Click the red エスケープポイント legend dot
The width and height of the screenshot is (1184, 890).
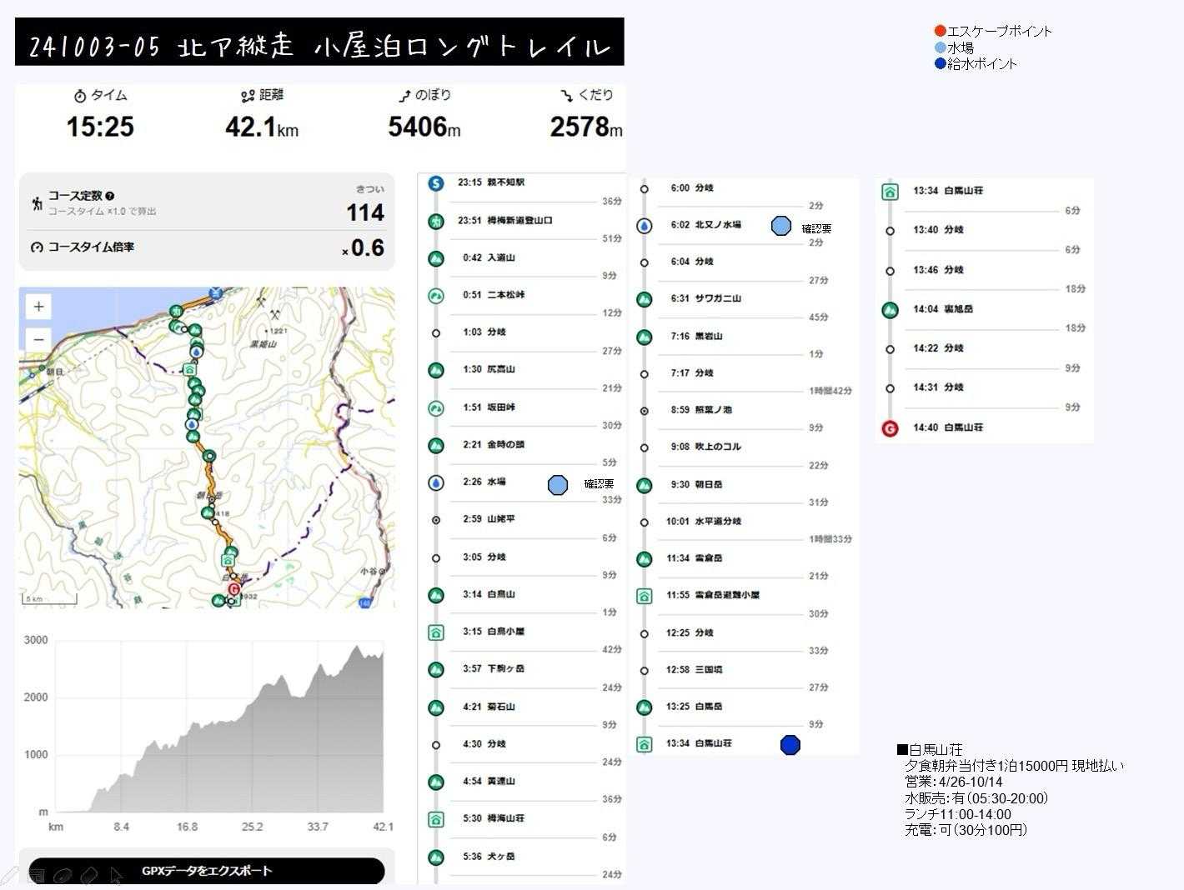pyautogui.click(x=940, y=31)
